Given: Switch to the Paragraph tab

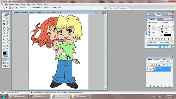Looking at the screenshot, I should tap(160, 20).
